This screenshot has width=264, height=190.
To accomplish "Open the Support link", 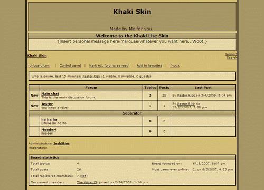I will click(x=231, y=54).
